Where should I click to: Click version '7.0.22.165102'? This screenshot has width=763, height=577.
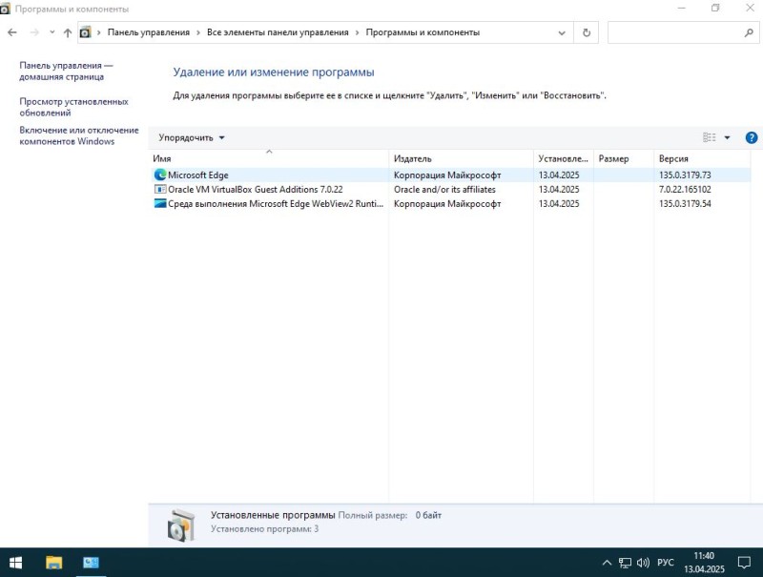coord(685,189)
